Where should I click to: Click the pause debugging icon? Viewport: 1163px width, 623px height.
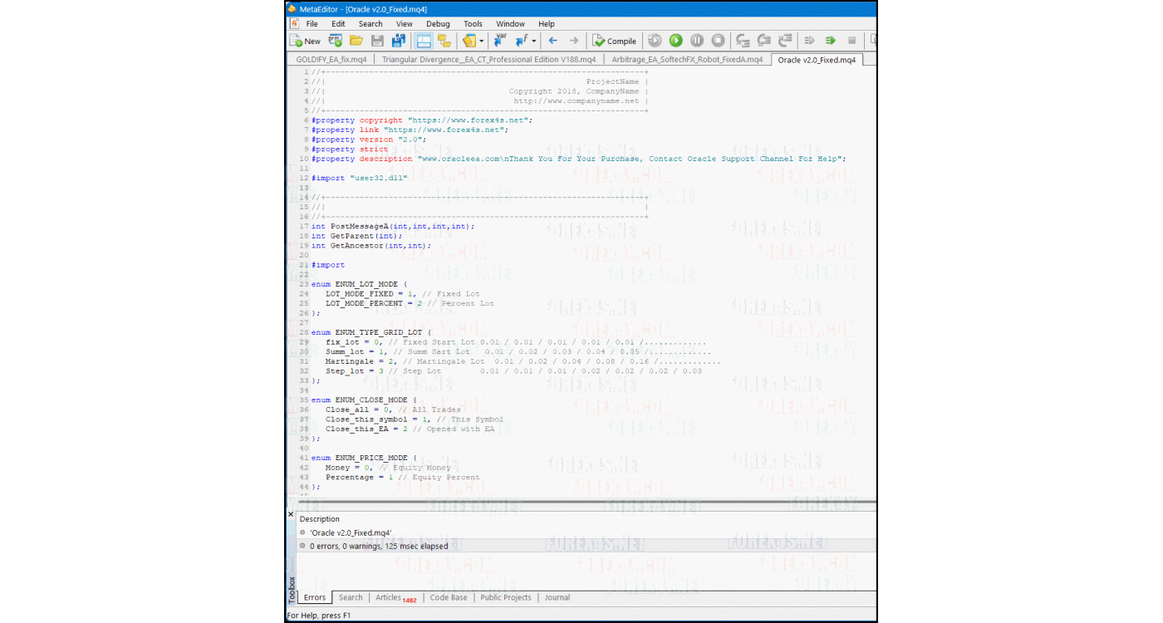(697, 41)
